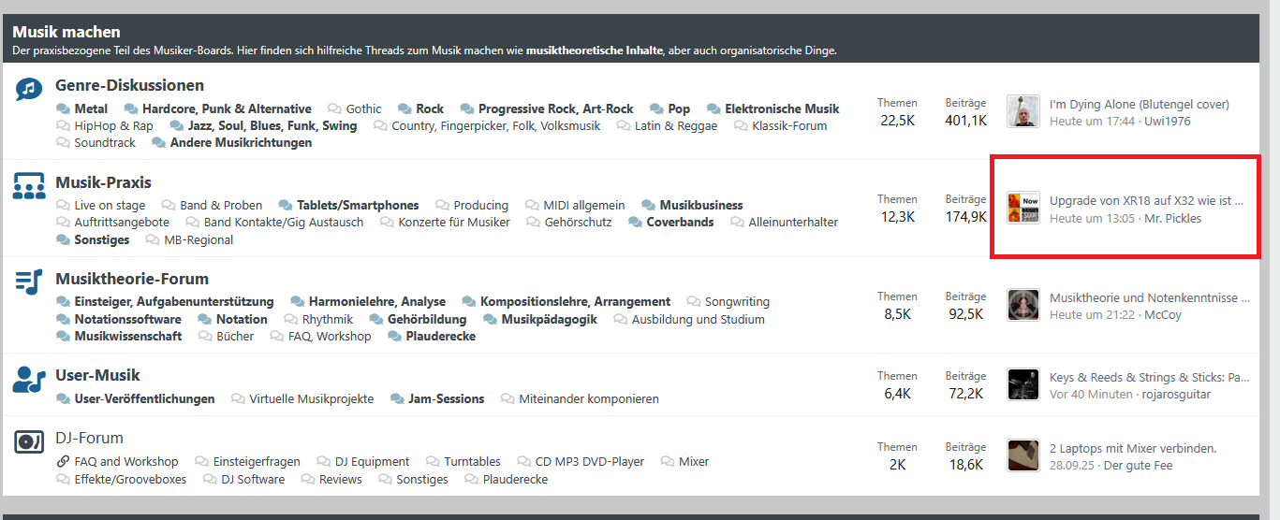This screenshot has height=520, width=1280.
Task: Open Uwi1976's avatar beside Blutengel cover post
Action: tap(1023, 111)
